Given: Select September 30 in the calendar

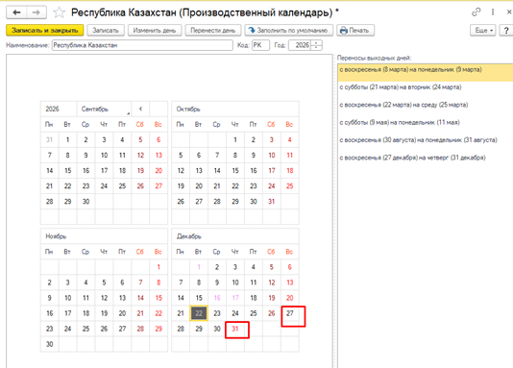Looking at the screenshot, I should click(x=85, y=202).
